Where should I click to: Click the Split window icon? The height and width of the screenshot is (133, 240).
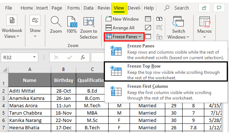148,19
